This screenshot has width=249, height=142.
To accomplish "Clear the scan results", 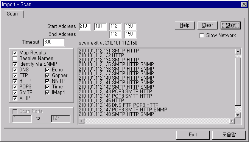I will tap(207, 25).
